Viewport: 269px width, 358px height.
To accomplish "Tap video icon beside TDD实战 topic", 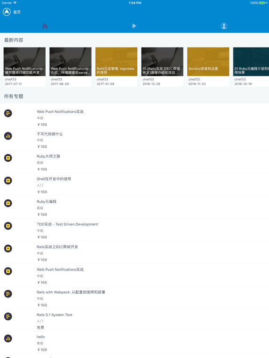I will pyautogui.click(x=8, y=226).
